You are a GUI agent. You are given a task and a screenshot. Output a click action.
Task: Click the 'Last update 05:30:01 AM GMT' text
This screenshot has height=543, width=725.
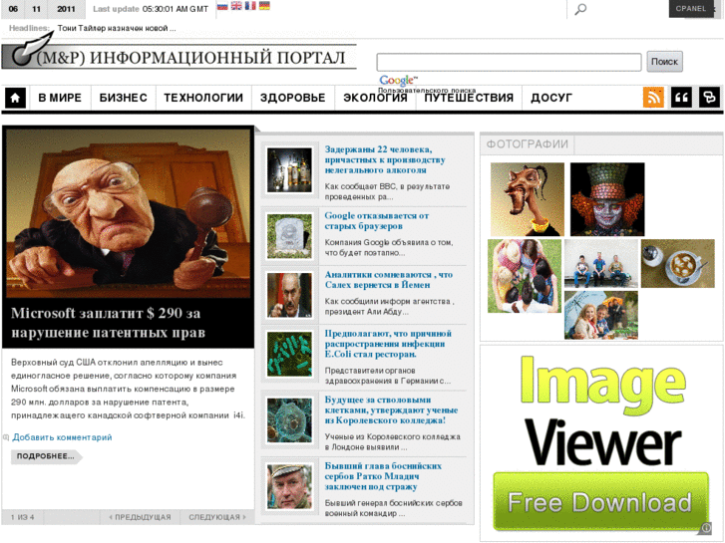151,9
